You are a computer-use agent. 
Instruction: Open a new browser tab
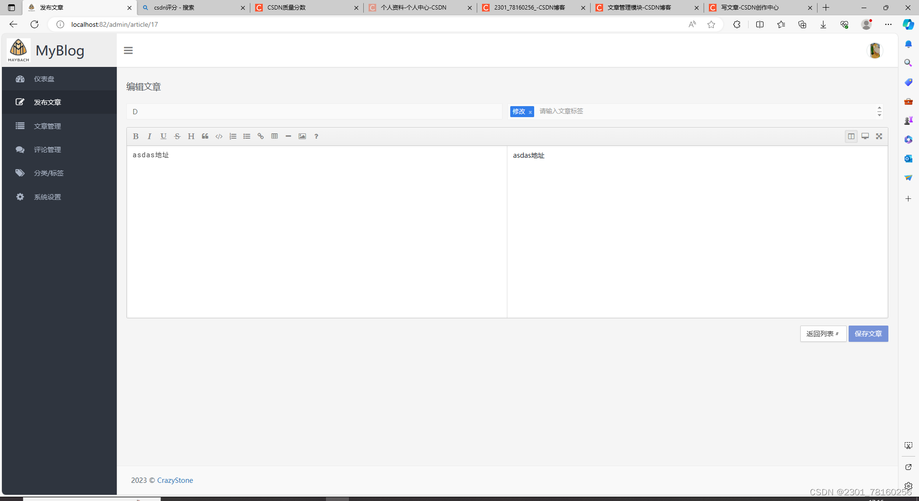tap(826, 8)
